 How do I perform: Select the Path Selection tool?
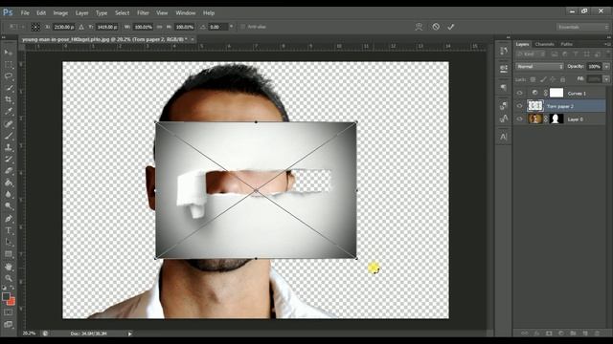[x=9, y=242]
